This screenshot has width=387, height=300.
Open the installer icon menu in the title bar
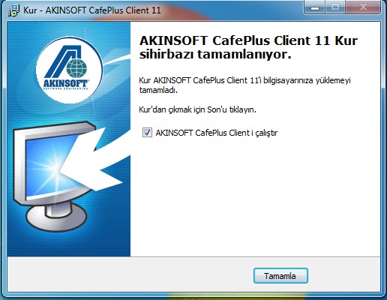click(x=13, y=10)
